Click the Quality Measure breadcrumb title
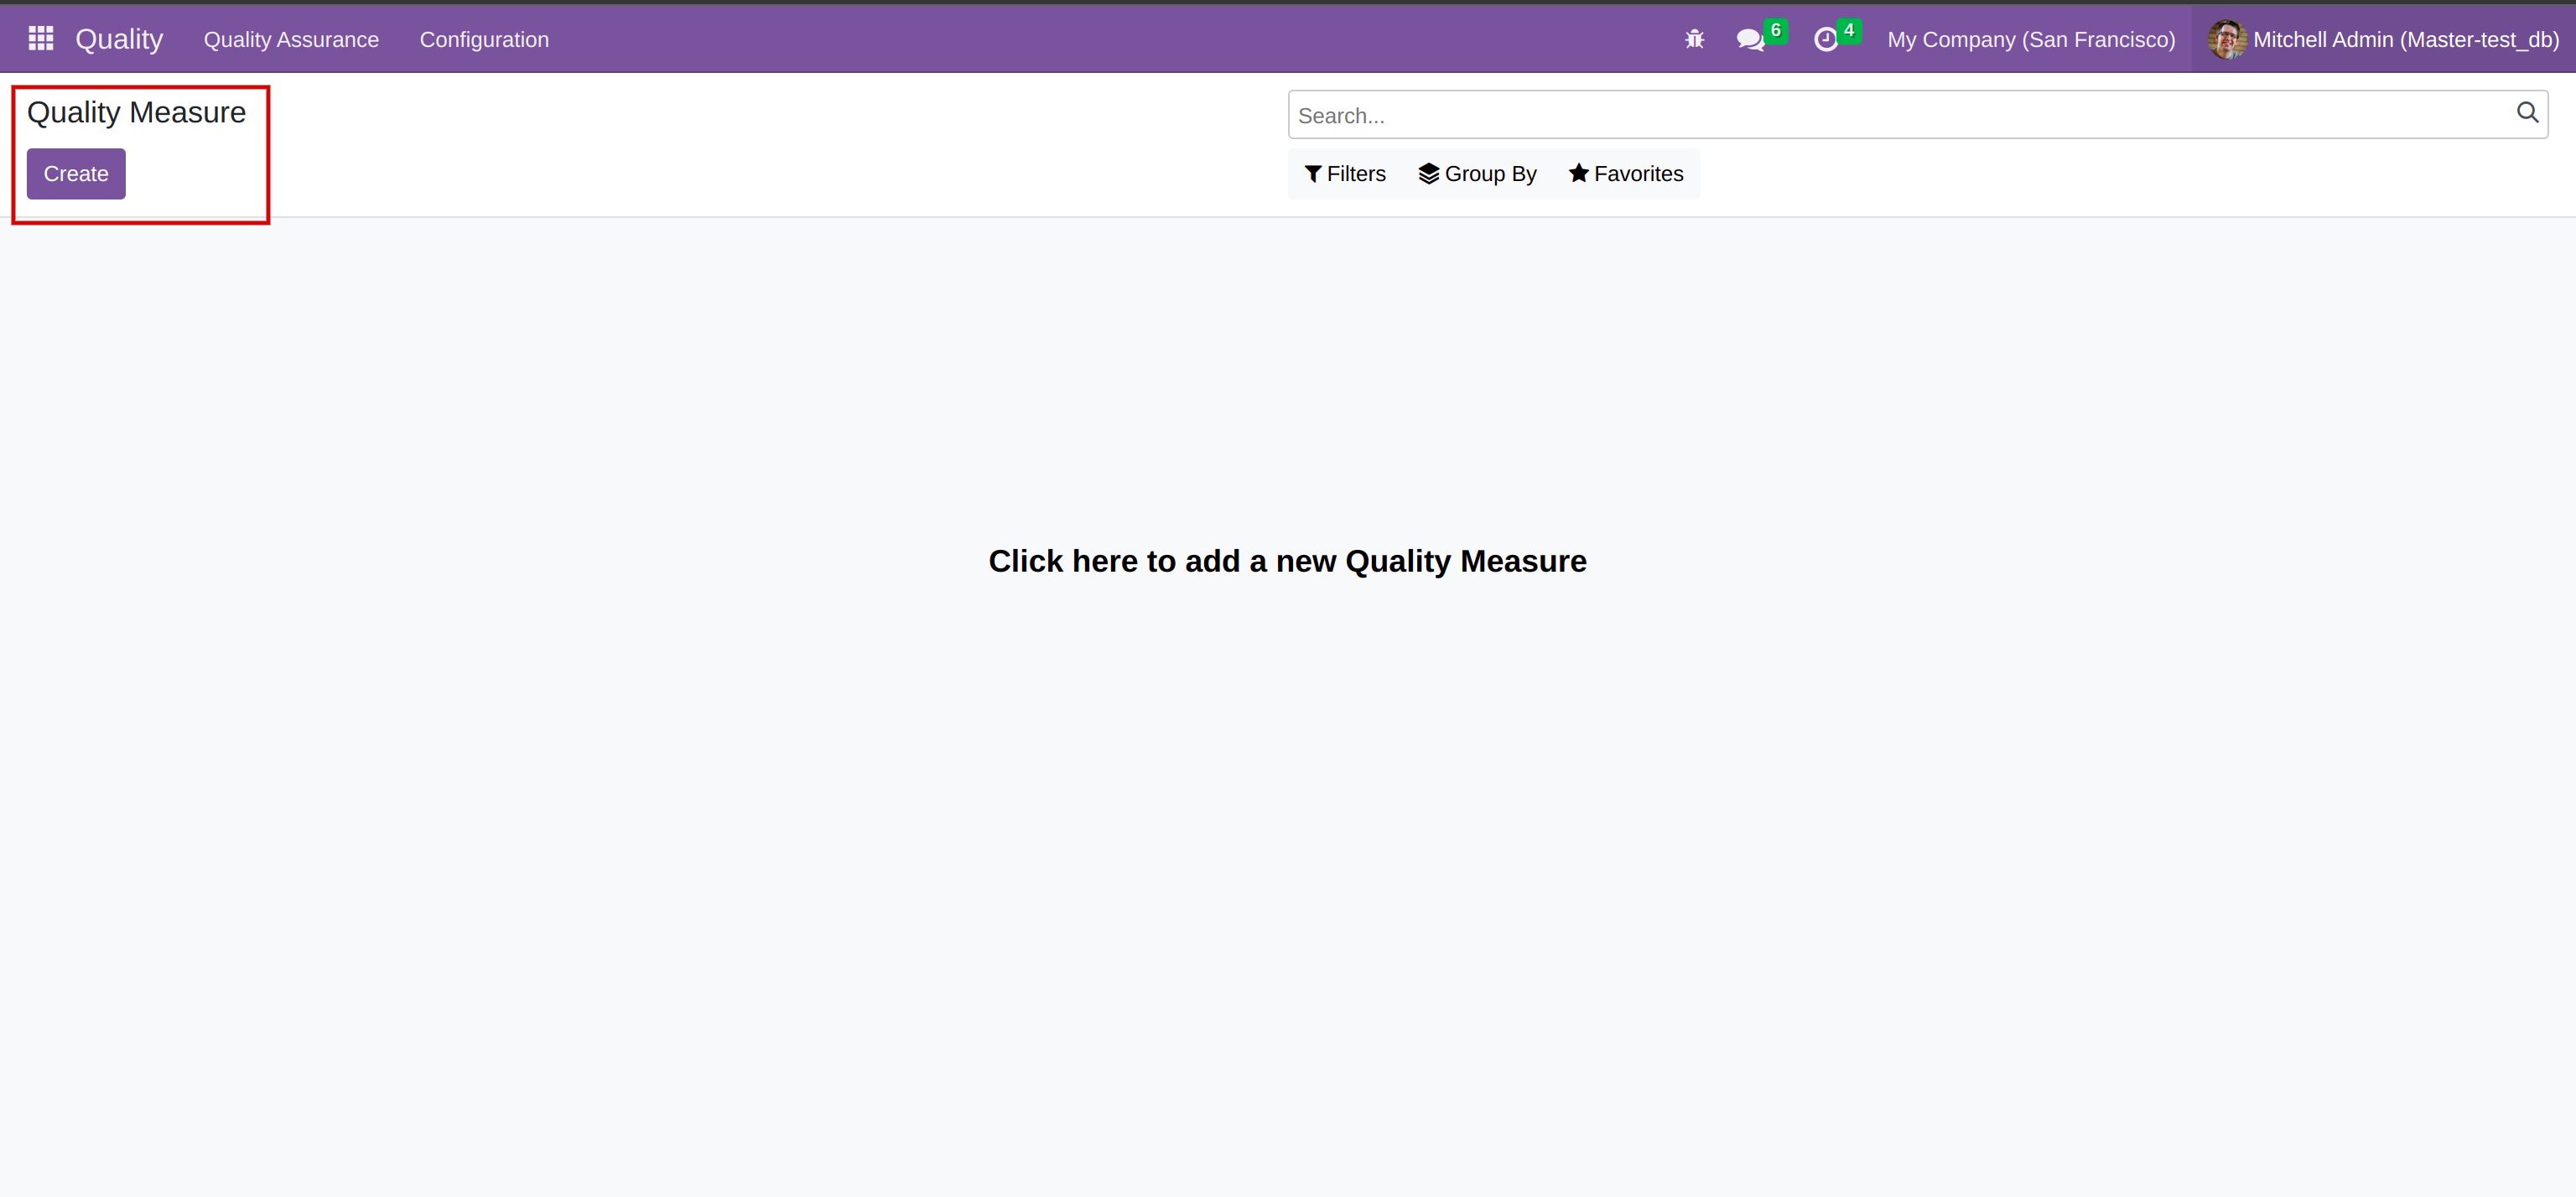Screen dimensions: 2576x1197 click(136, 113)
